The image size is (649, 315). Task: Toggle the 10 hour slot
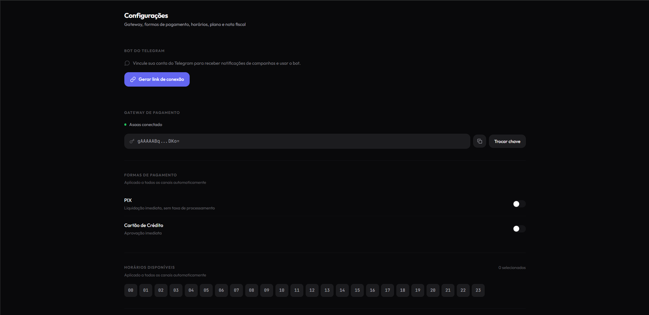(x=282, y=290)
